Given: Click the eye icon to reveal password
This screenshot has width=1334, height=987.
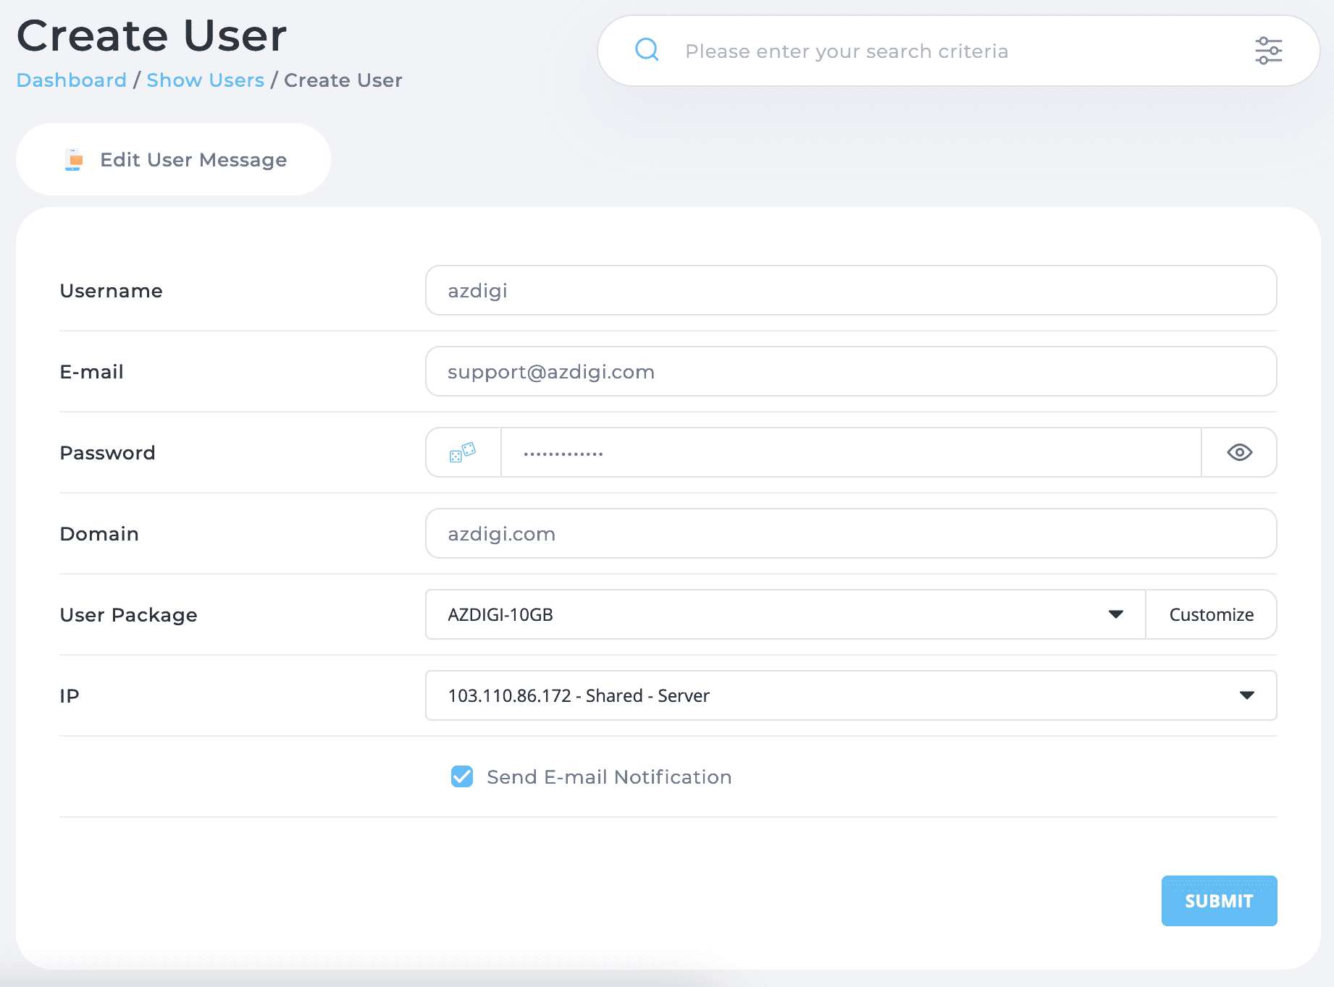Looking at the screenshot, I should coord(1239,452).
